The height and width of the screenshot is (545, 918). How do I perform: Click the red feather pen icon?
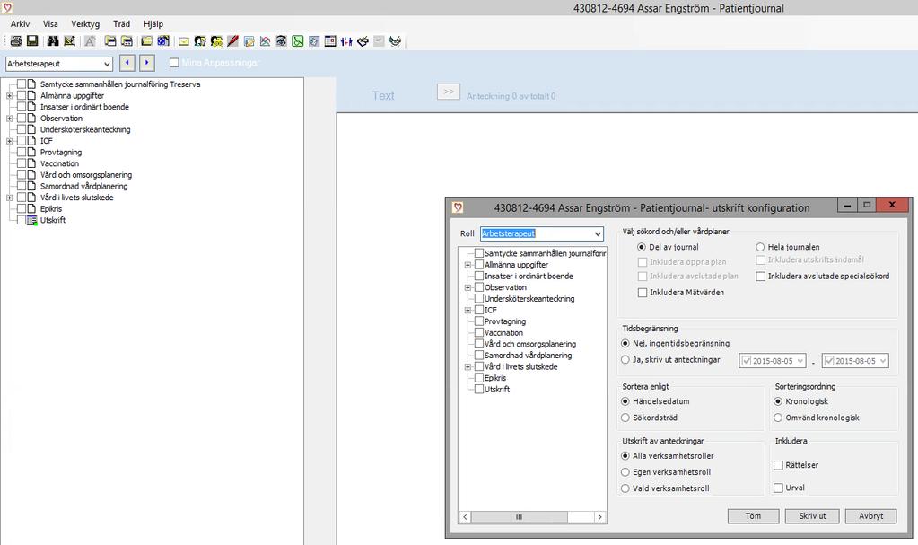(232, 41)
